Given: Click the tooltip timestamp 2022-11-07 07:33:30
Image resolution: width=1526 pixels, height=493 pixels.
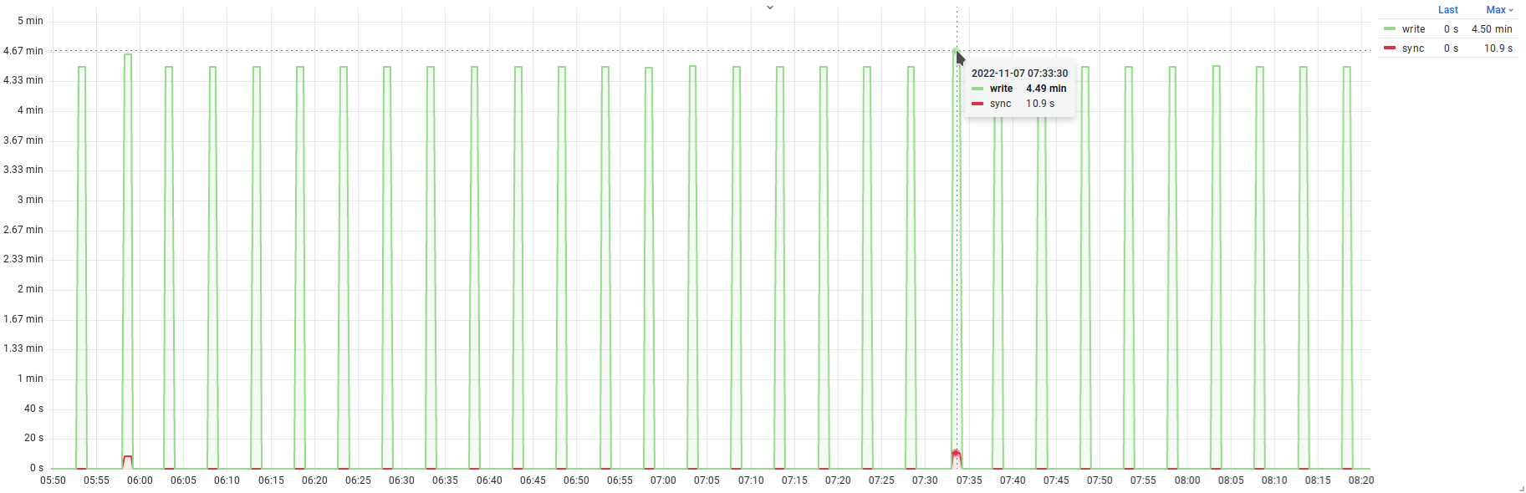Looking at the screenshot, I should (1019, 74).
